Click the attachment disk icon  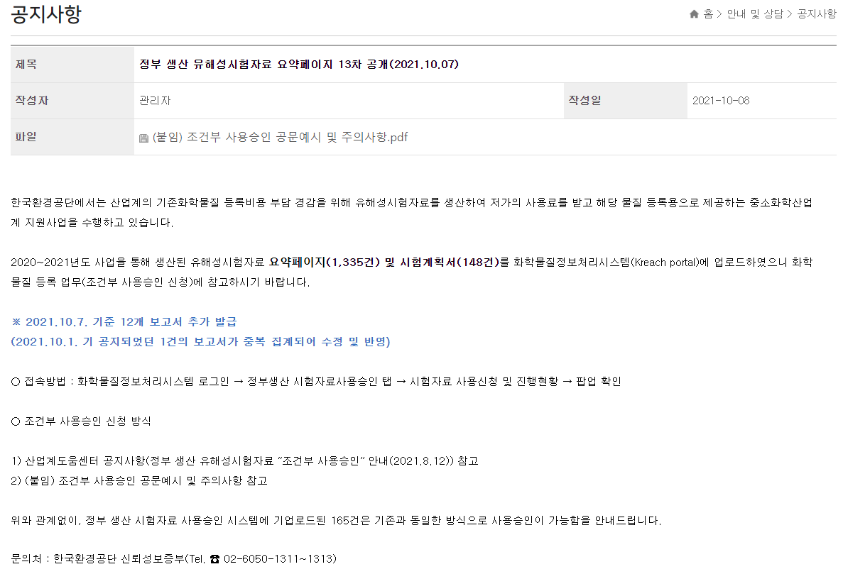[143, 138]
